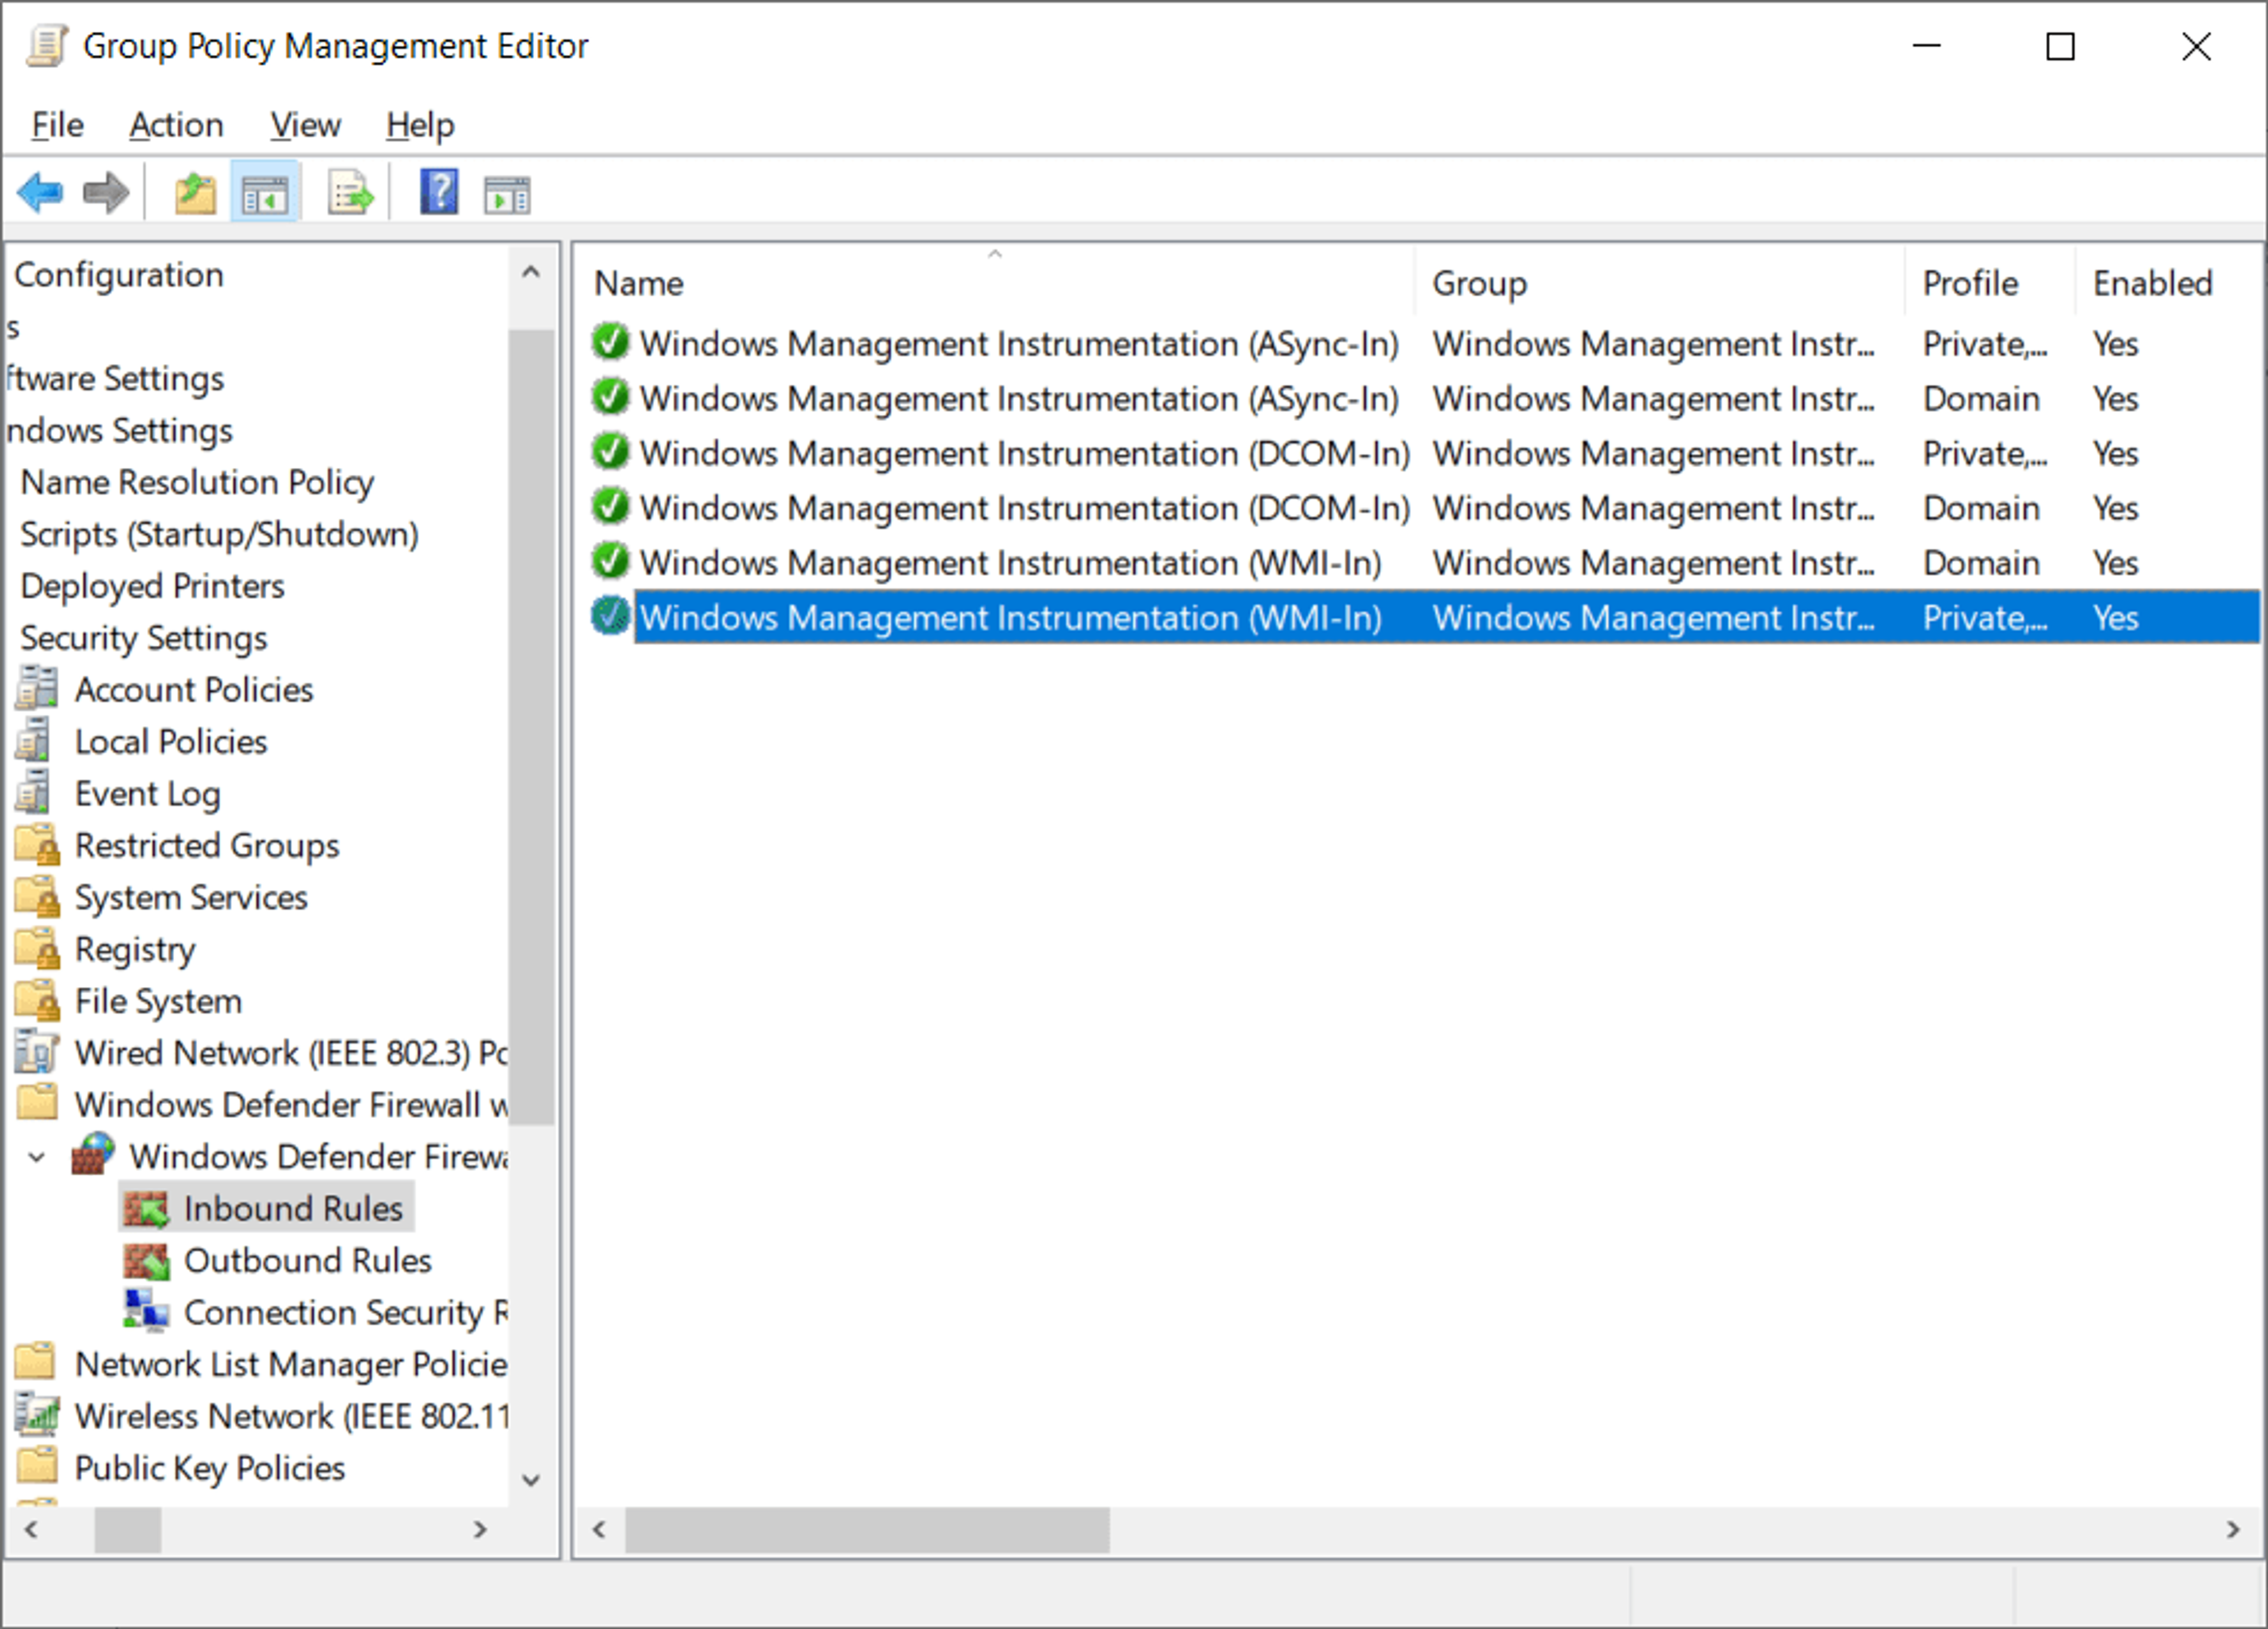Click Group cell of ASync-In Domain rule
2268x1629 pixels.
pos(1653,398)
